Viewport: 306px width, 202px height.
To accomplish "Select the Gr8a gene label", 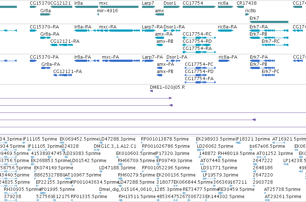I will pyautogui.click(x=45, y=10).
